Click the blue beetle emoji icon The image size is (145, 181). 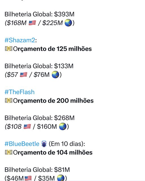(44, 144)
